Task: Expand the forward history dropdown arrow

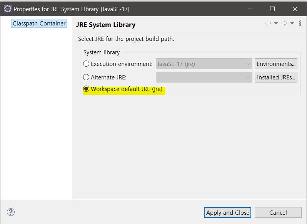Action: pyautogui.click(x=292, y=24)
